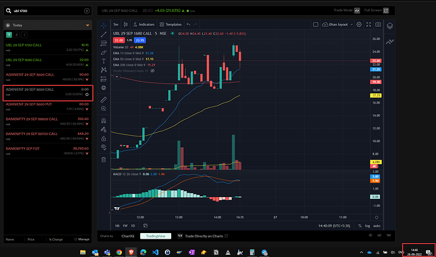Open the emoji icons tool
Image resolution: width=436 pixels, height=257 pixels.
coord(104,88)
